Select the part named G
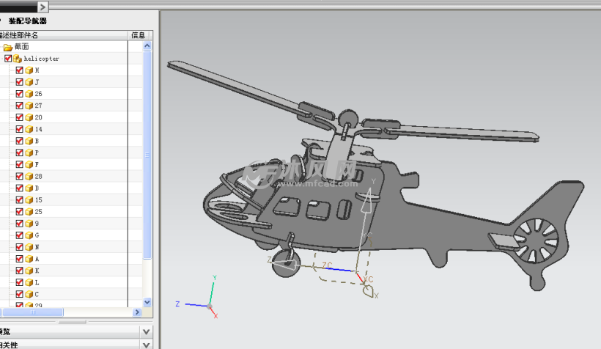601x349 pixels. [37, 235]
